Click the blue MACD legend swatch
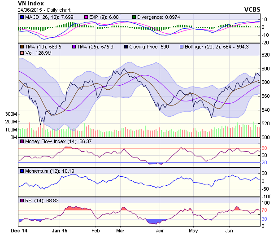This screenshot has width=278, height=240. [x=22, y=17]
